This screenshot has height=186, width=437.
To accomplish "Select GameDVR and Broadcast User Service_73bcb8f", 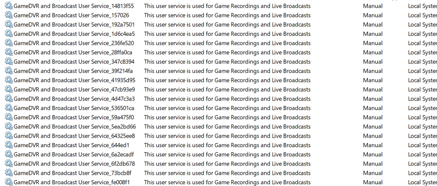I will point(73,173).
